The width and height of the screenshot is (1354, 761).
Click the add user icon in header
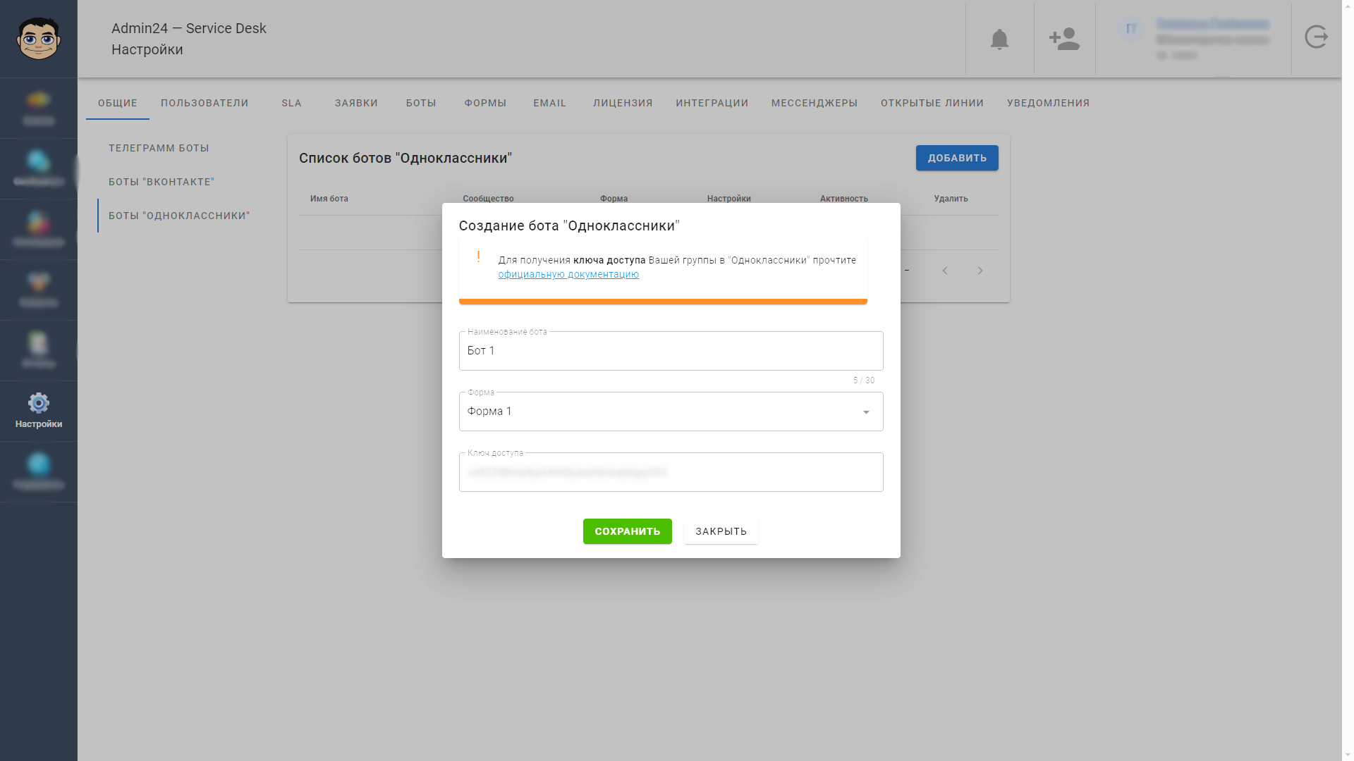click(1064, 39)
